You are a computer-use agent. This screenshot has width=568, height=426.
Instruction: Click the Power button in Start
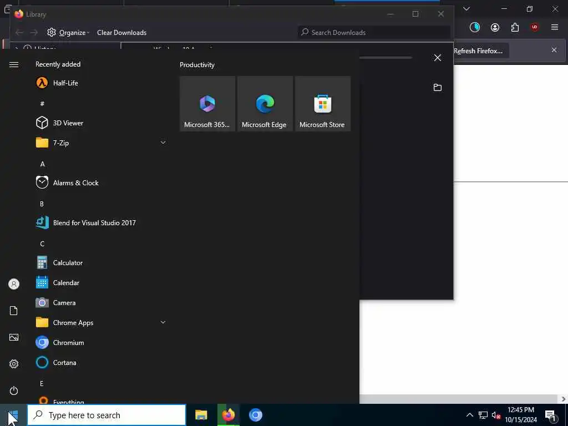click(14, 390)
